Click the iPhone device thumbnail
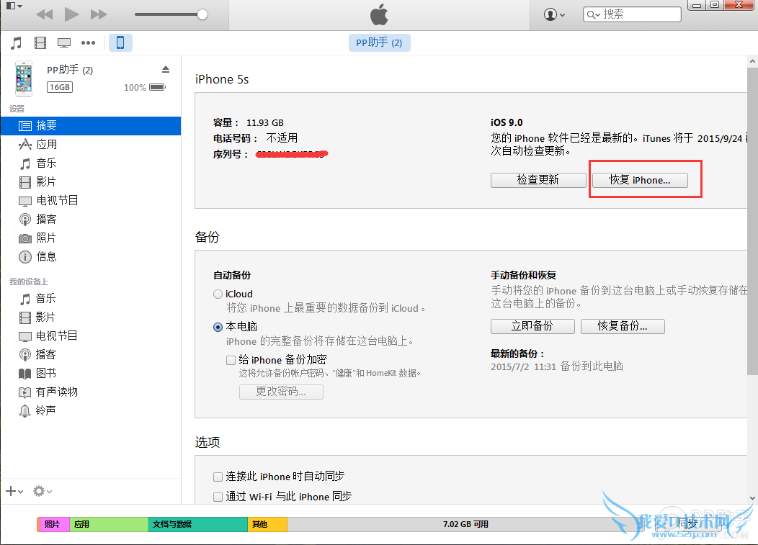Screen dimensions: 758x545 point(24,78)
